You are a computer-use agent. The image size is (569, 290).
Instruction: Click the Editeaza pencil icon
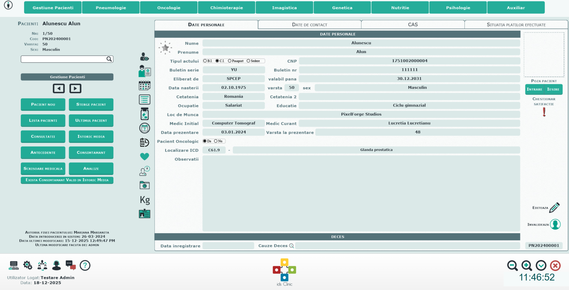point(554,207)
